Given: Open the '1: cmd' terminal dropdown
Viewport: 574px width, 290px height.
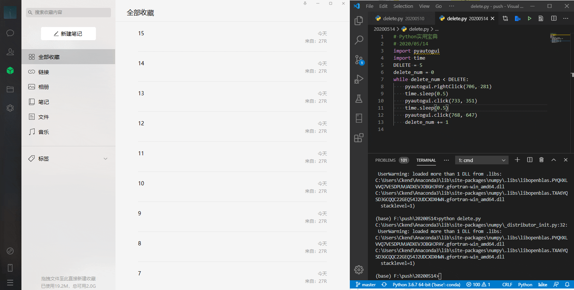Looking at the screenshot, I should (x=481, y=160).
